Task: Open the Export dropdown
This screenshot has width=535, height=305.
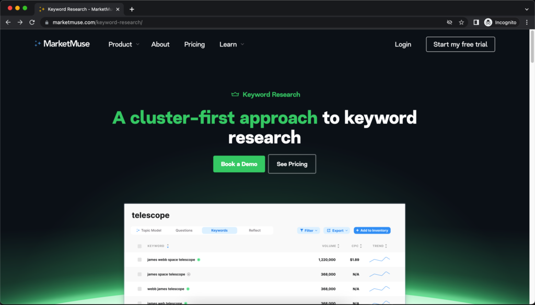Action: pos(337,231)
